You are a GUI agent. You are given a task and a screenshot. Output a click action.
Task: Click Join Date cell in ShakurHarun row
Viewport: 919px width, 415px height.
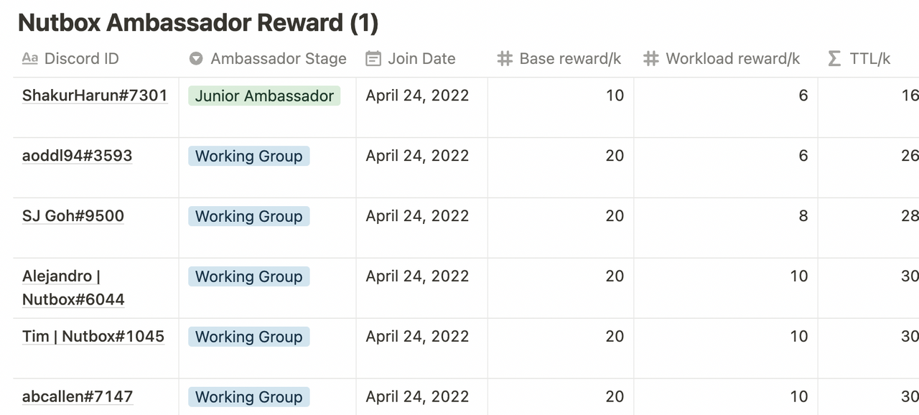pyautogui.click(x=422, y=108)
